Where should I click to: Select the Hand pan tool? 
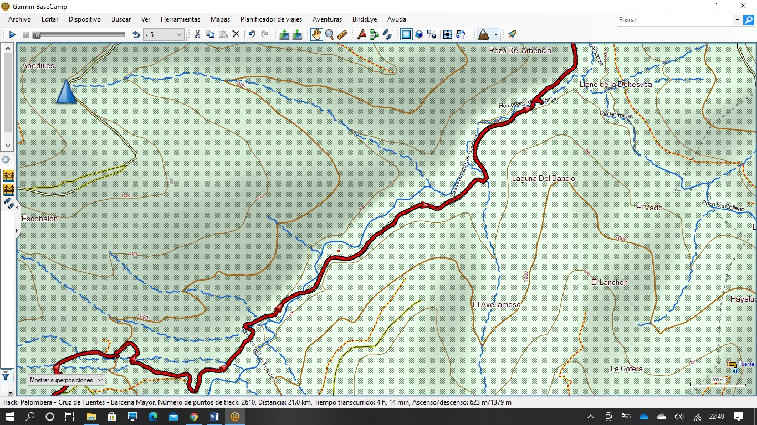click(x=316, y=34)
